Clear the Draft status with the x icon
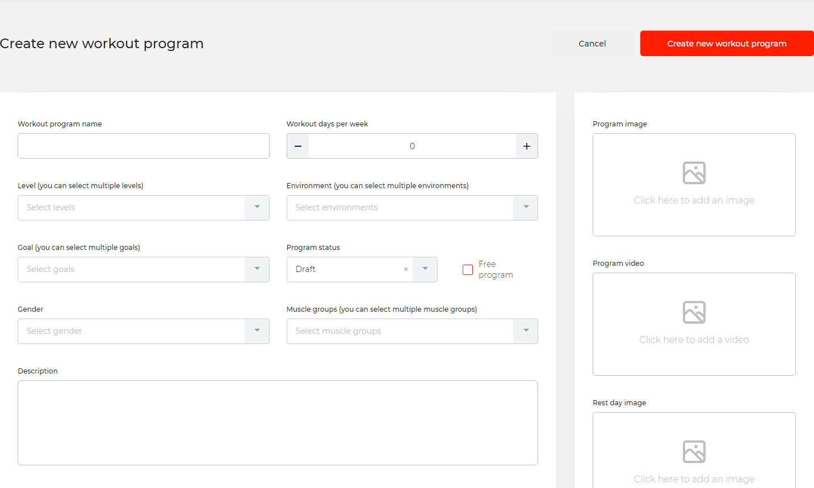814x488 pixels. pyautogui.click(x=406, y=269)
